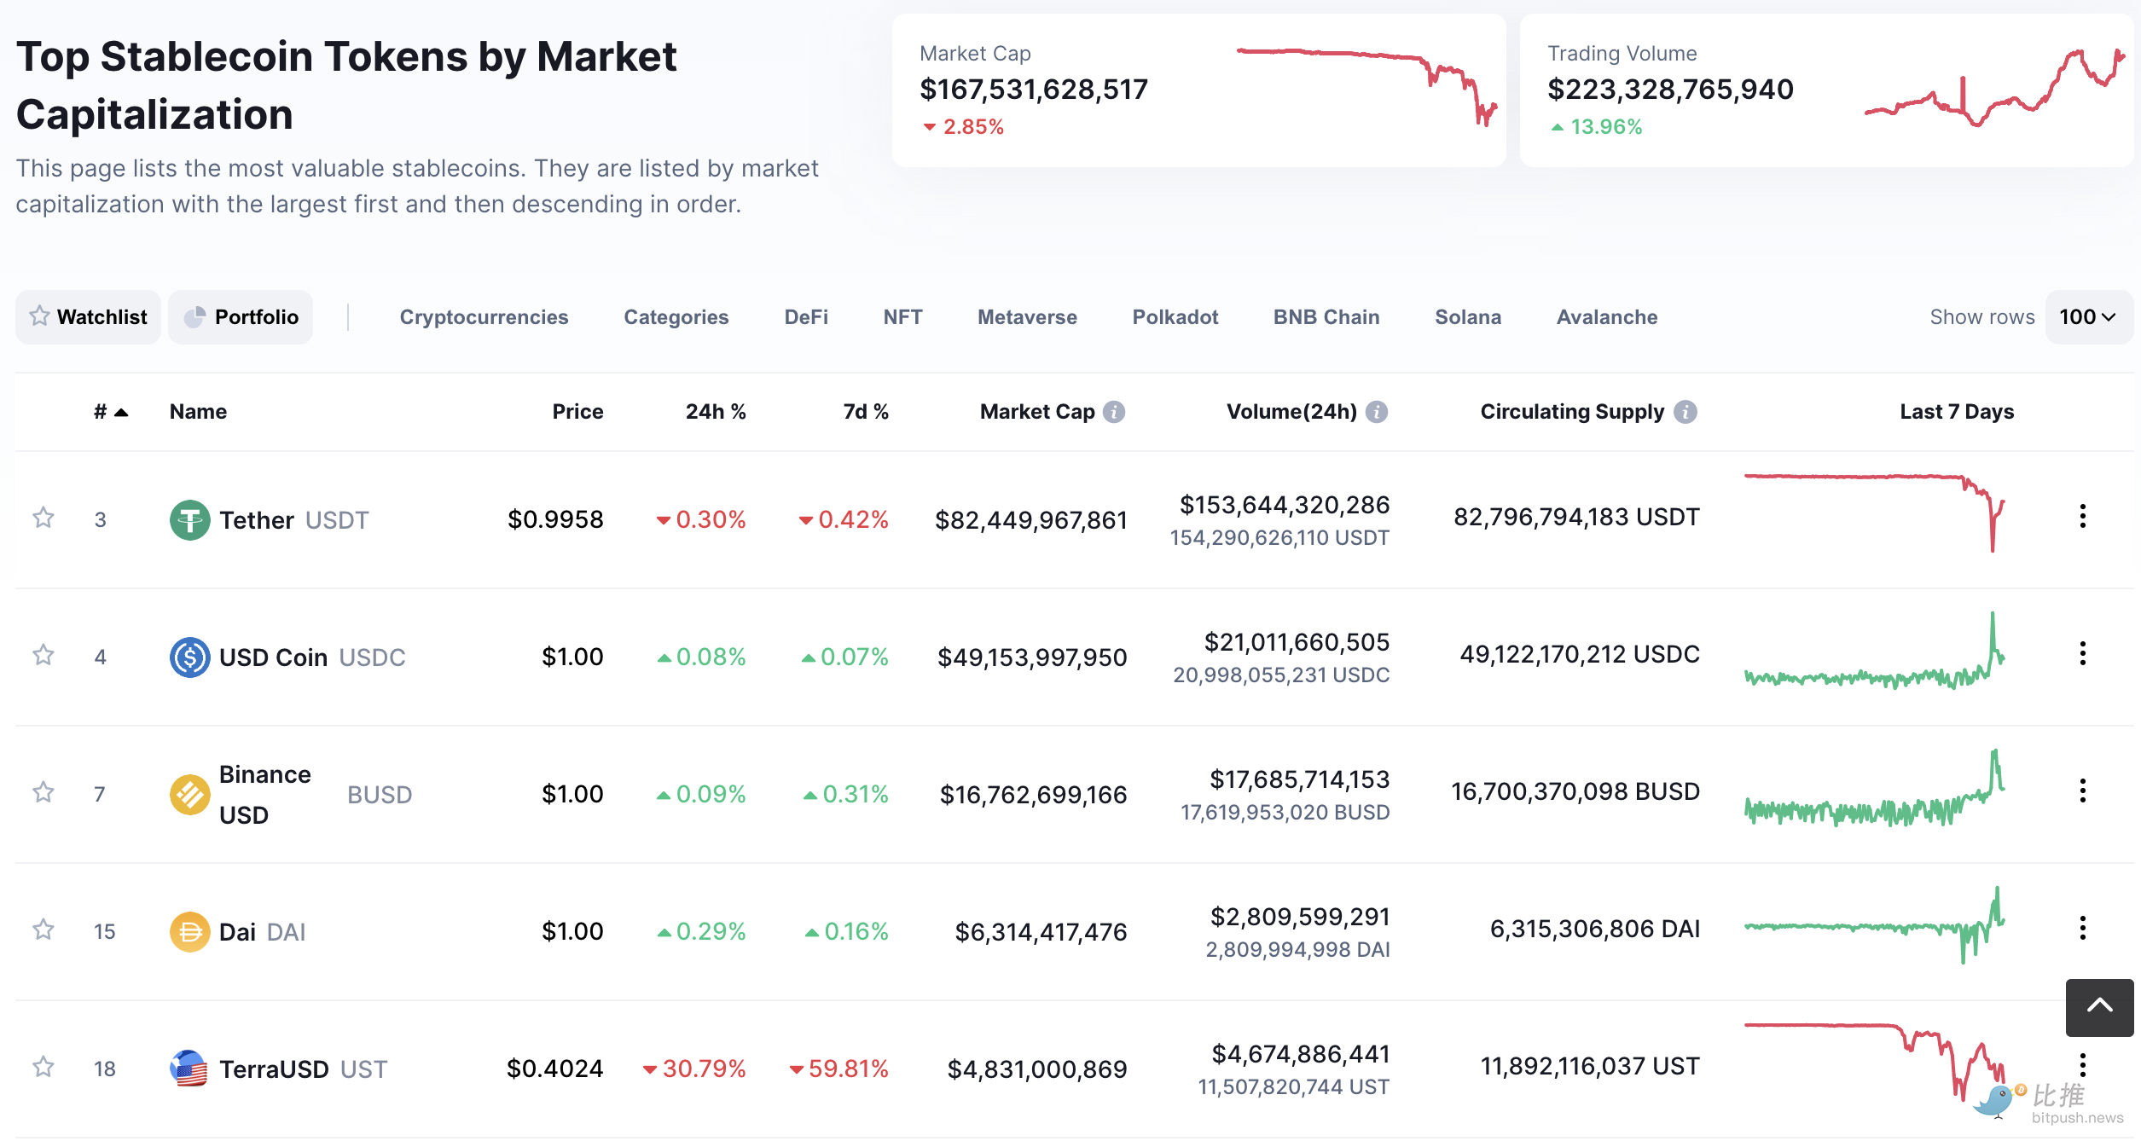Open more options for Tether row

pyautogui.click(x=2082, y=516)
